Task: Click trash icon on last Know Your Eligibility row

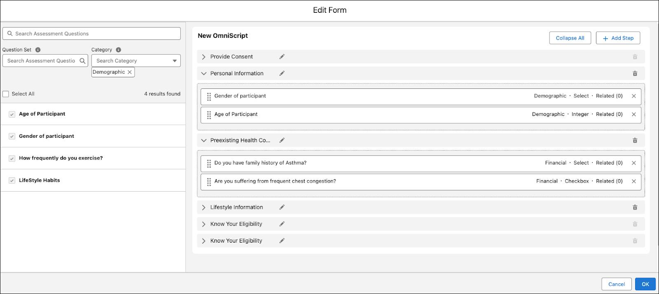Action: point(635,241)
